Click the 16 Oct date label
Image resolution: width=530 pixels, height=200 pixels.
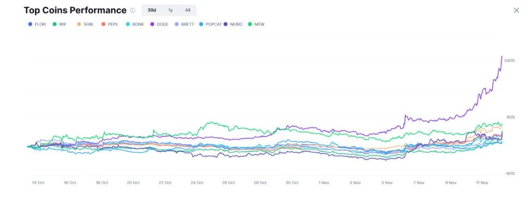point(70,183)
